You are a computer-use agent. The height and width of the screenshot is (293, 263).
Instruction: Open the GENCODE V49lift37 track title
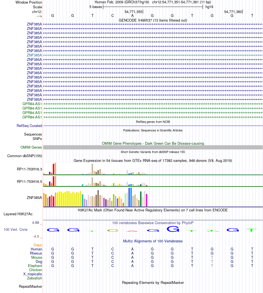(153, 20)
